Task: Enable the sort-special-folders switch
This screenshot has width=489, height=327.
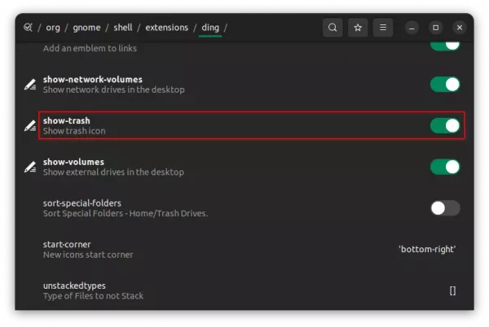Action: 445,208
